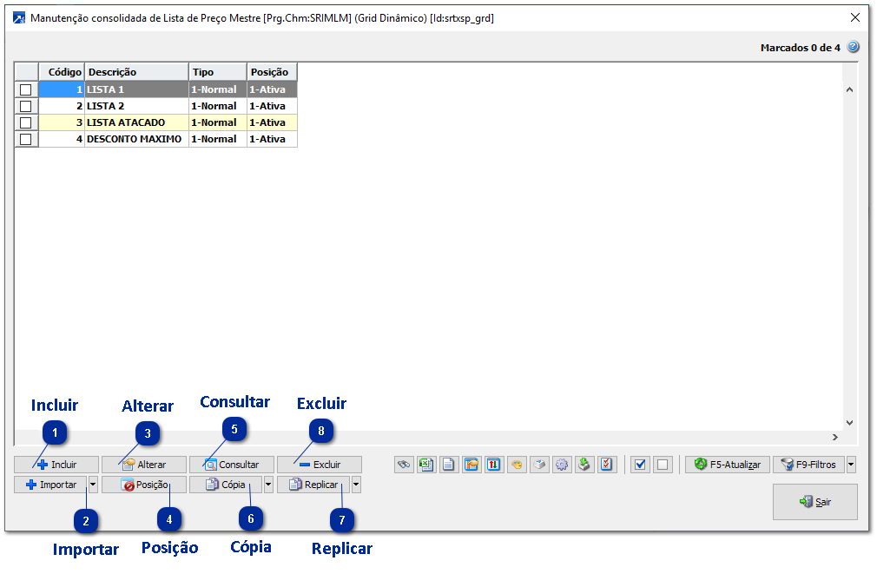
Task: Click the Excluir button
Action: pos(320,465)
